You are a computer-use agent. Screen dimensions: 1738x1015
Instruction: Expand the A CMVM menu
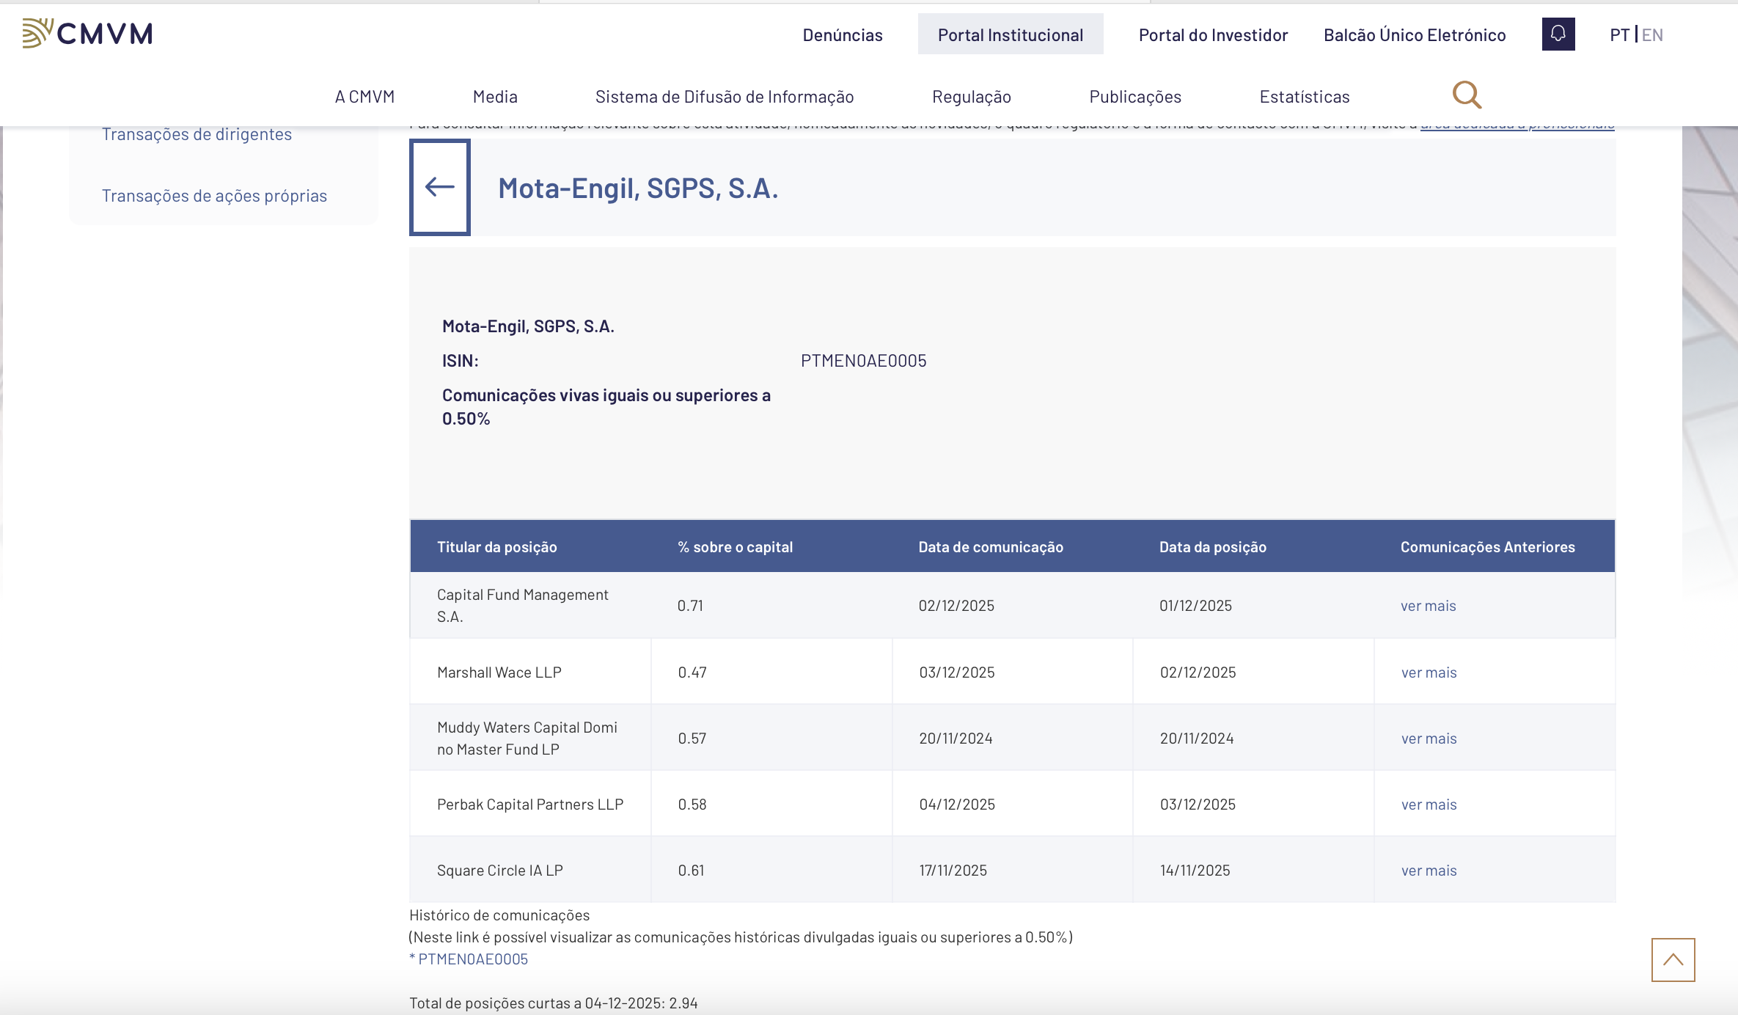point(364,97)
